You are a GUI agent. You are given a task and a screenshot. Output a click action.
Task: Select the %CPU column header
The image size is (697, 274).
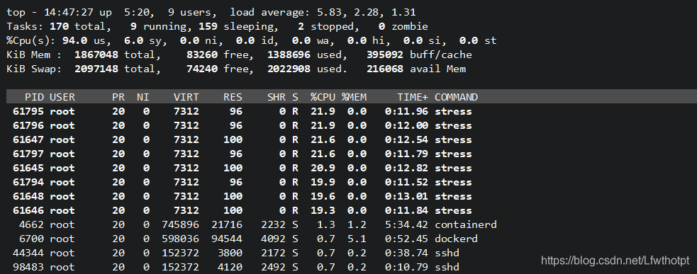[323, 97]
